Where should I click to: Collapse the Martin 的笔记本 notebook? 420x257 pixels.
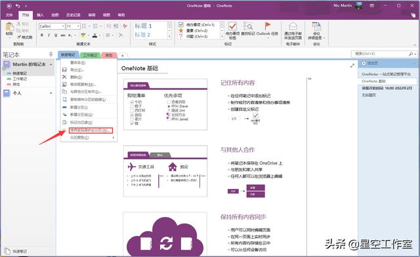(x=51, y=64)
